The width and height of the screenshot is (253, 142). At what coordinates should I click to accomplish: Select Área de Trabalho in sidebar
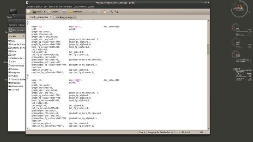click(17, 44)
